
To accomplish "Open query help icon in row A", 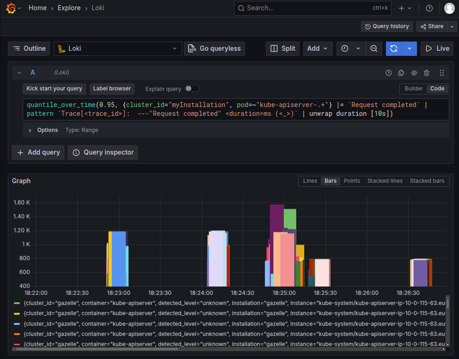I will click(388, 72).
